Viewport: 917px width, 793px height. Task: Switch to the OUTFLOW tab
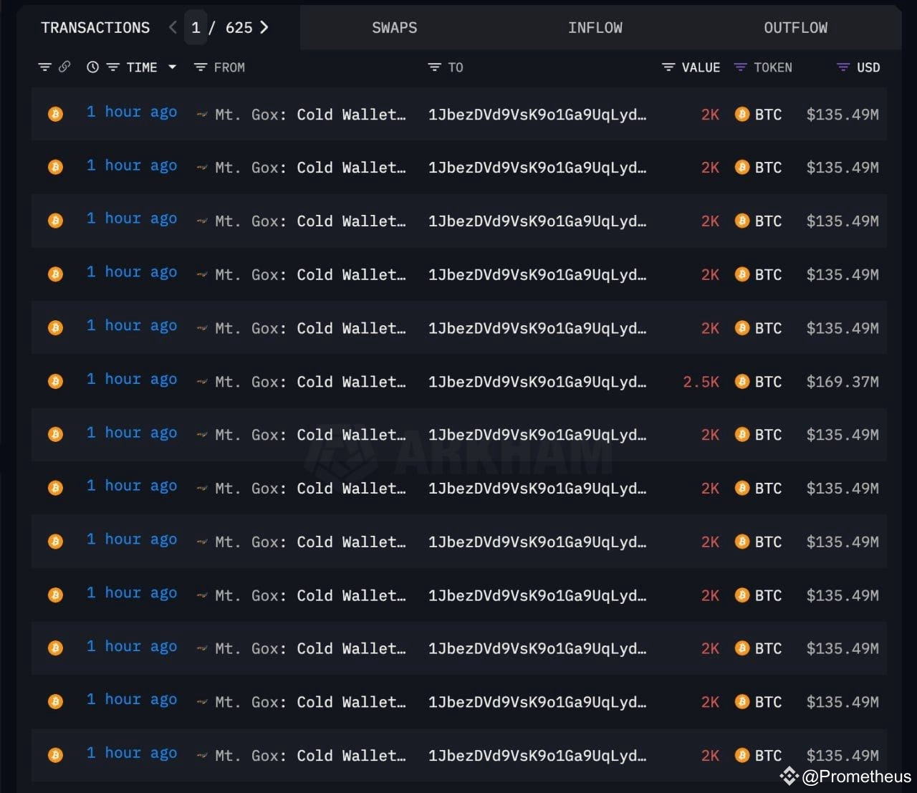795,28
